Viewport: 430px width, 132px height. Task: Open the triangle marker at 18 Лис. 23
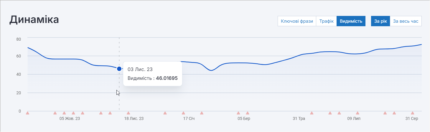(x=128, y=113)
